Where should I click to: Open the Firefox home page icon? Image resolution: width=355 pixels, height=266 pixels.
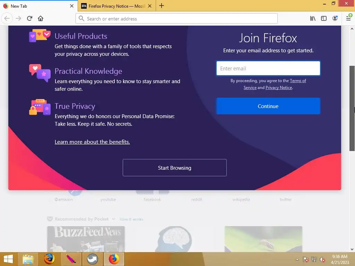pyautogui.click(x=41, y=19)
